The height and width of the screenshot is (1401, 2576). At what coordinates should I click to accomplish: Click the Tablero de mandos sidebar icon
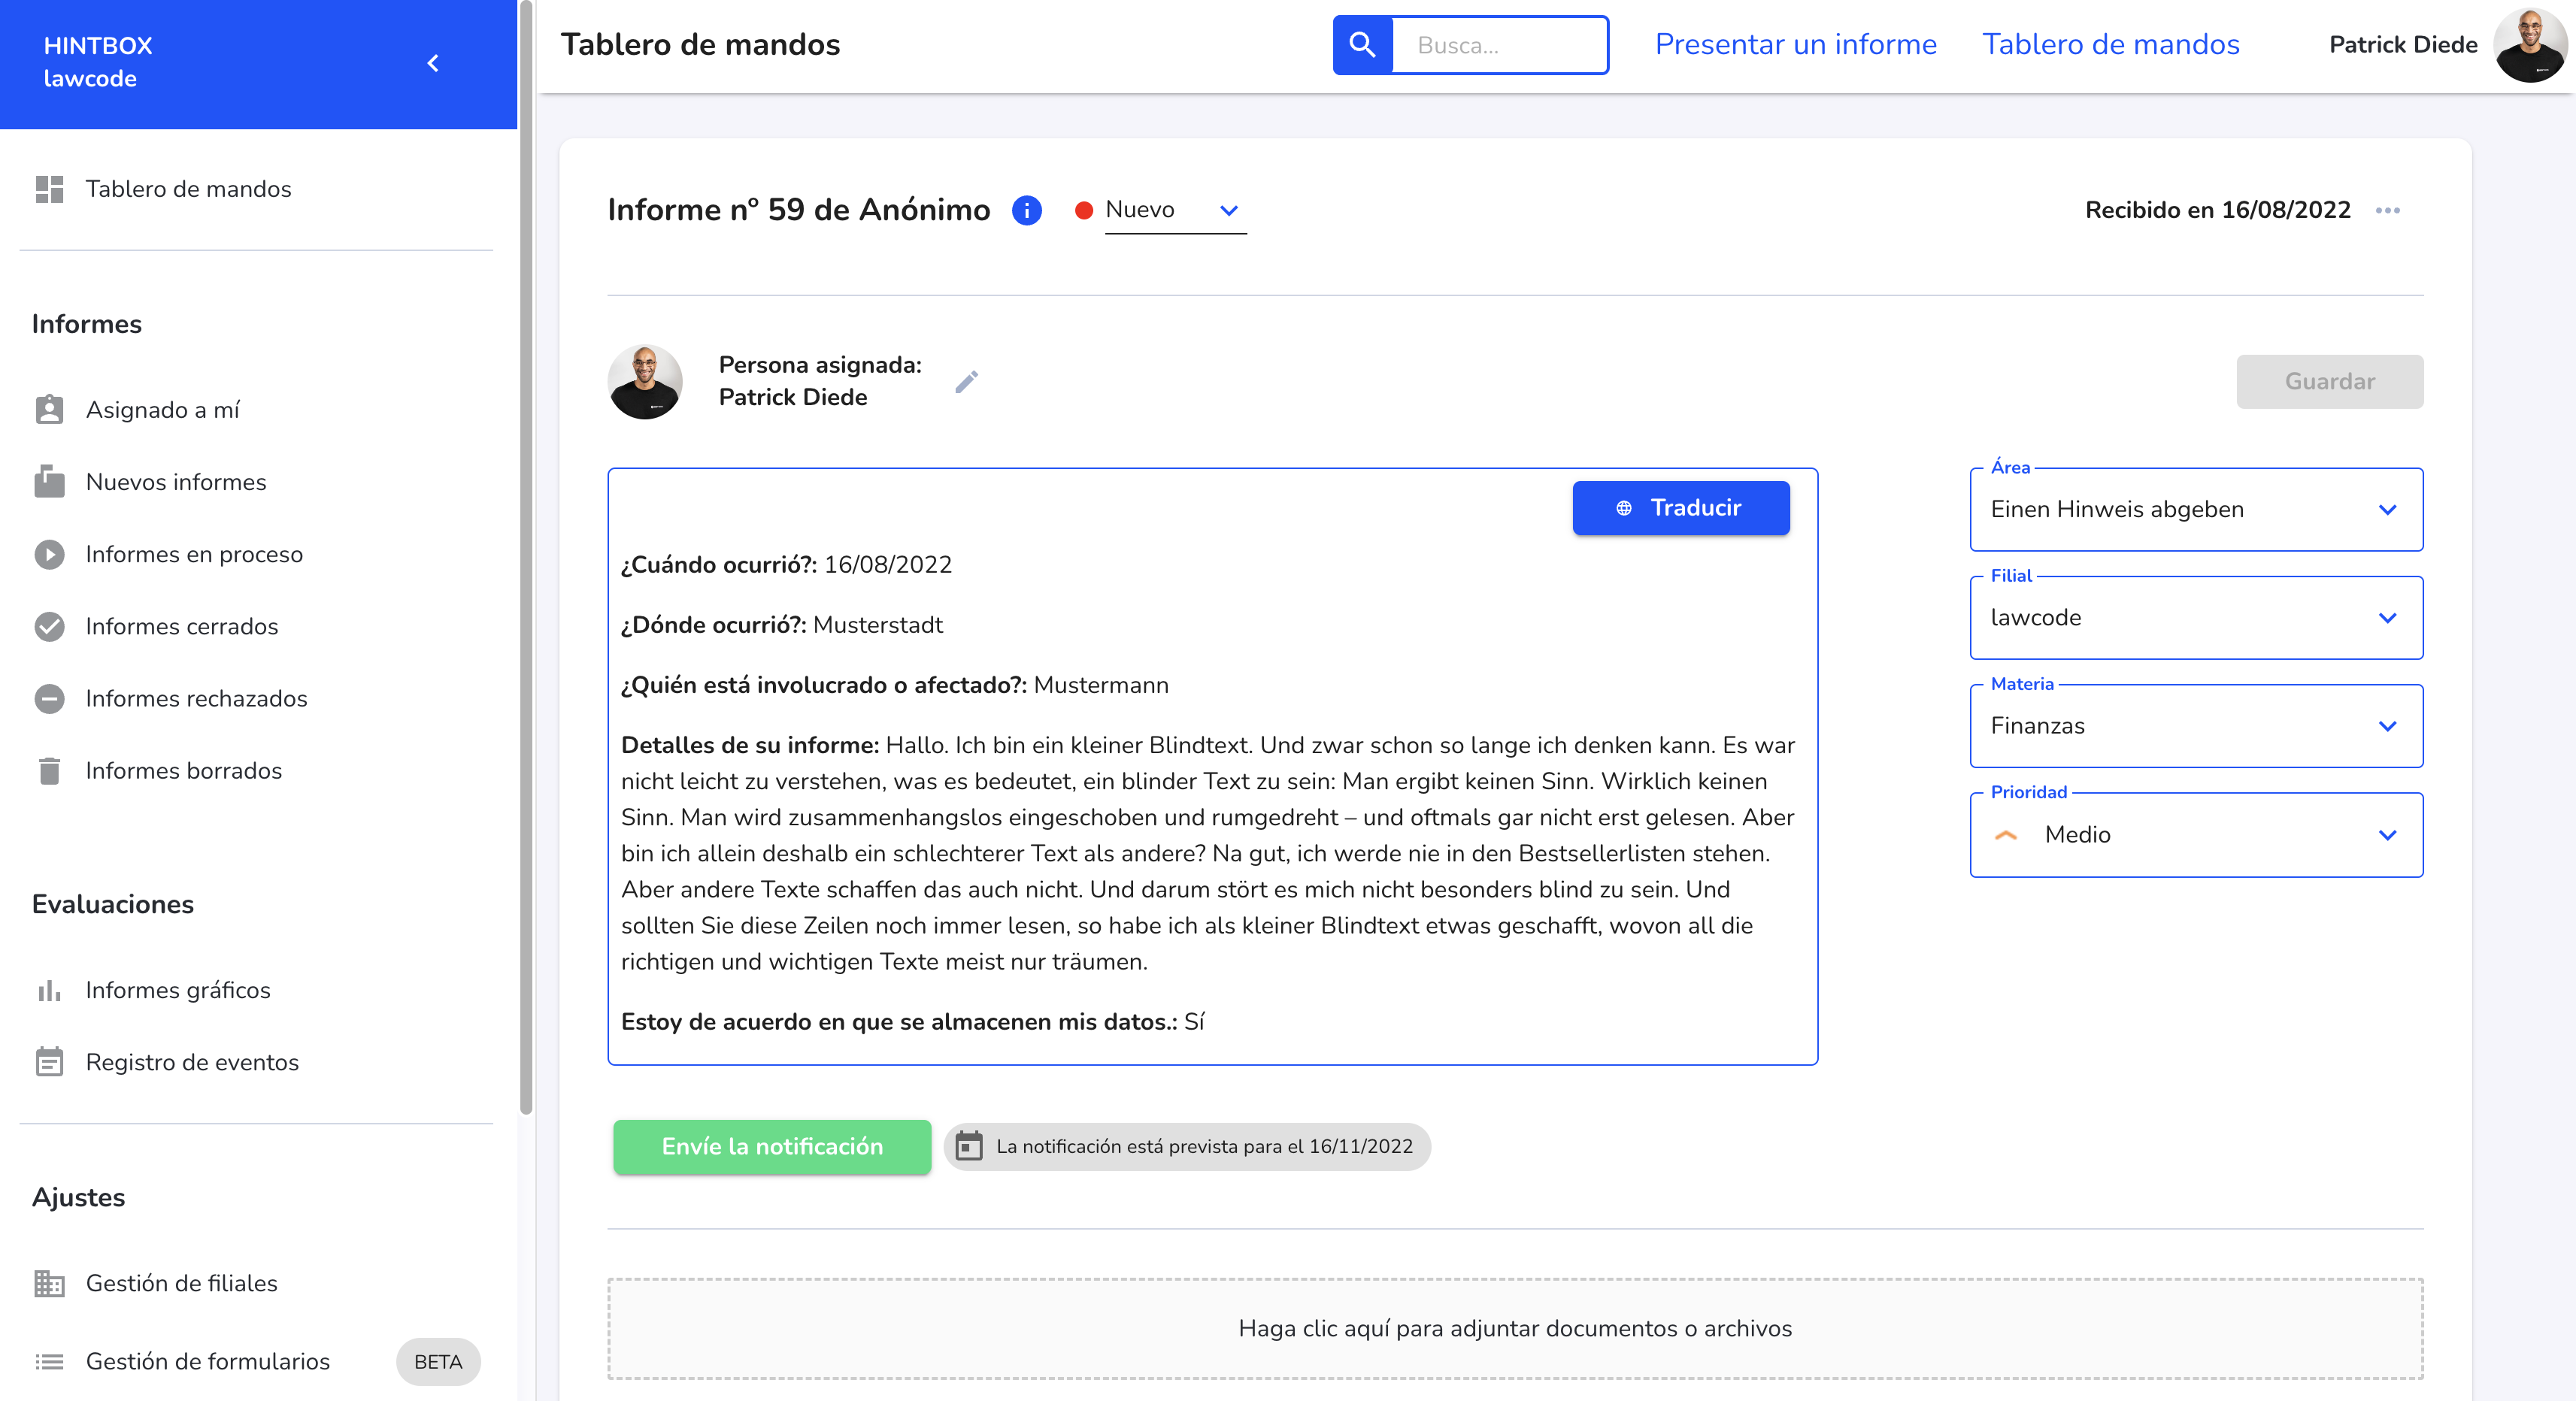tap(49, 189)
